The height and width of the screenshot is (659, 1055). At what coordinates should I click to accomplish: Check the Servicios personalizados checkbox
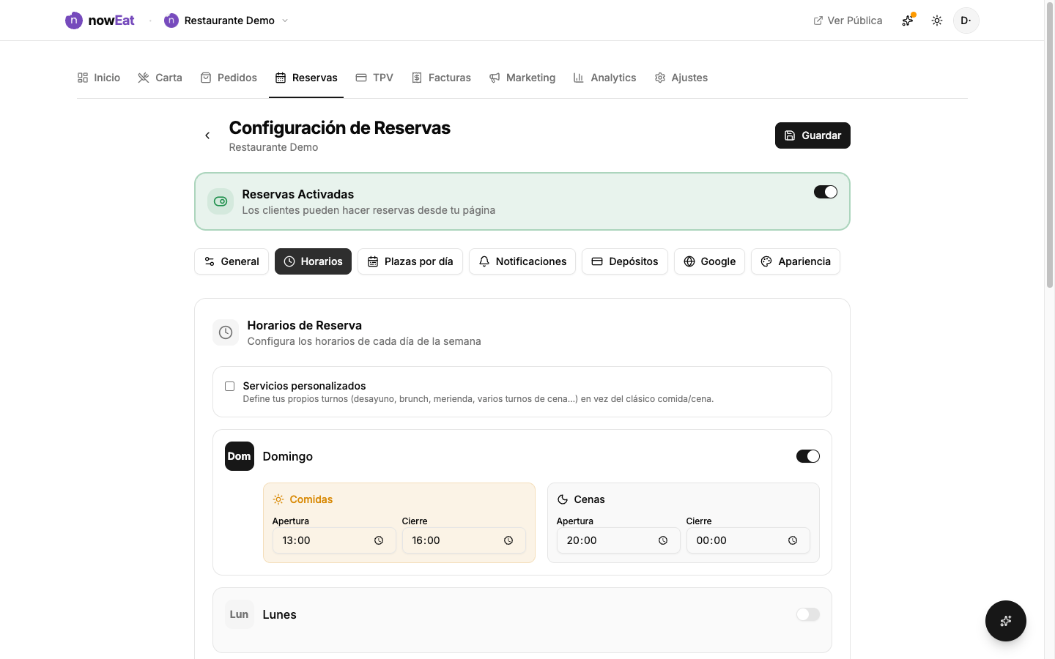(x=229, y=386)
